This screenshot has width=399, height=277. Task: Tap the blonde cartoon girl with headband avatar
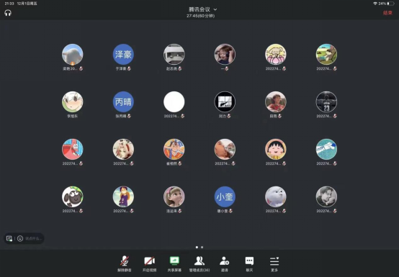point(174,196)
